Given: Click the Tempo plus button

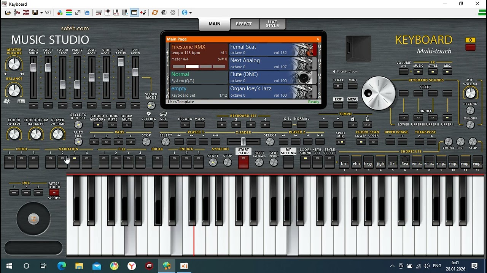Looking at the screenshot, I should [338, 124].
